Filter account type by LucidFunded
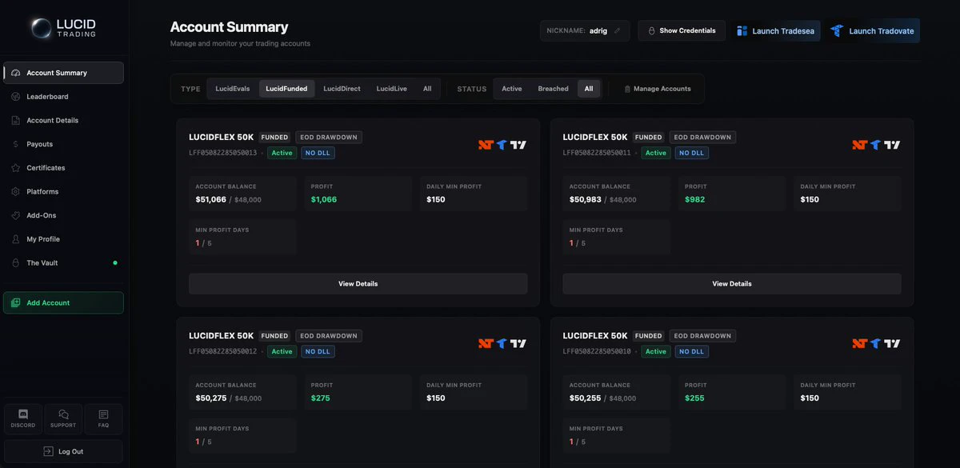Viewport: 960px width, 468px height. [286, 89]
